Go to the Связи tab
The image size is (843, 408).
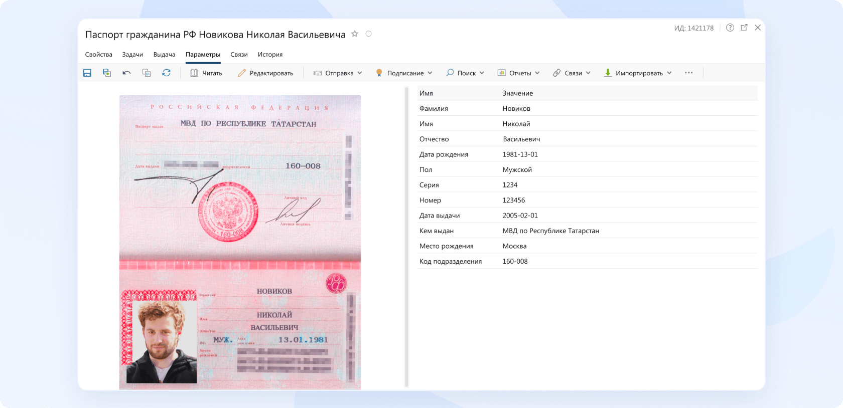click(239, 55)
